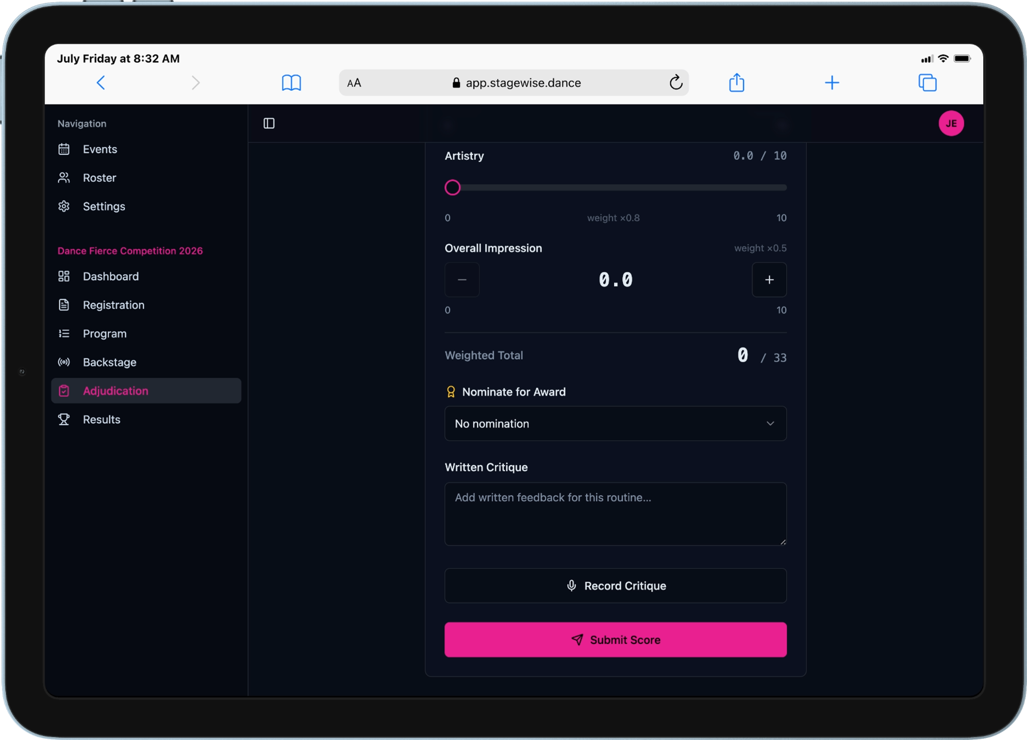Open the Roster menu item

[x=146, y=178]
